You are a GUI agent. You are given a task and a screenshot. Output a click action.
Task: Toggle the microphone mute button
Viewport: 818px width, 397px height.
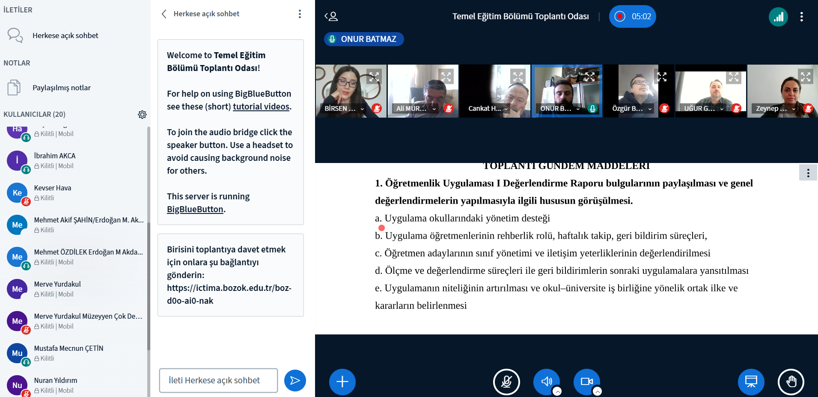506,382
